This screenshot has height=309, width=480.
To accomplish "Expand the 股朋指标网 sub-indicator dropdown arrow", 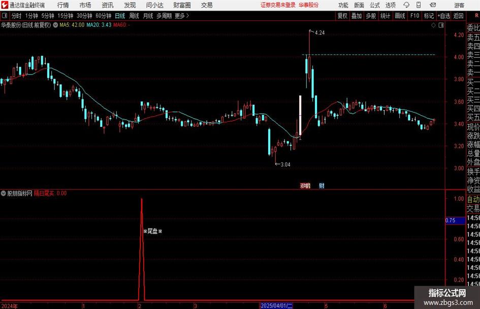I will click(4, 193).
